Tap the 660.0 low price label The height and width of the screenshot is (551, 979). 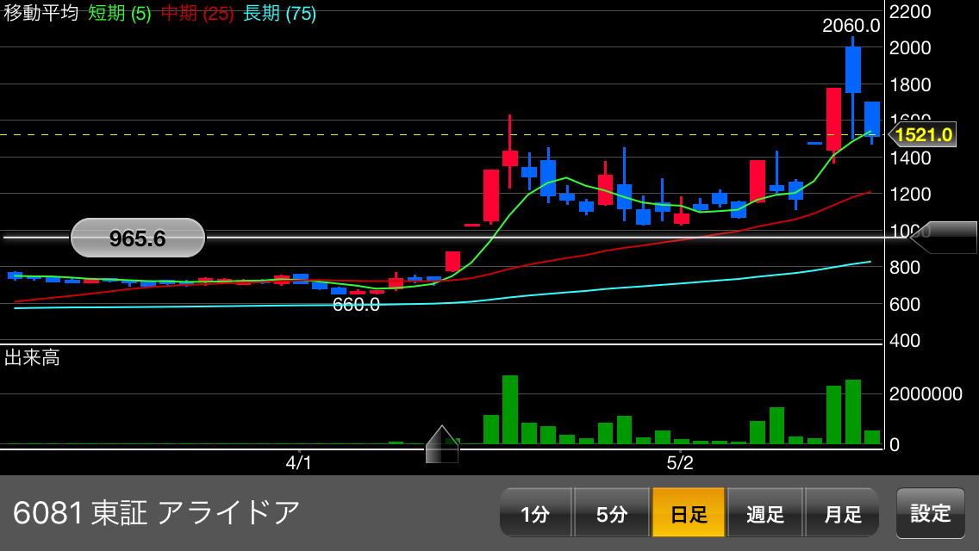356,305
